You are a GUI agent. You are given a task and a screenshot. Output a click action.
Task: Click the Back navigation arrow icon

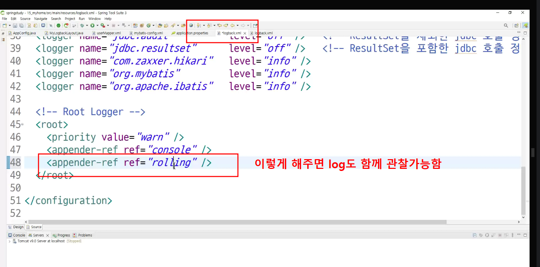click(x=232, y=25)
